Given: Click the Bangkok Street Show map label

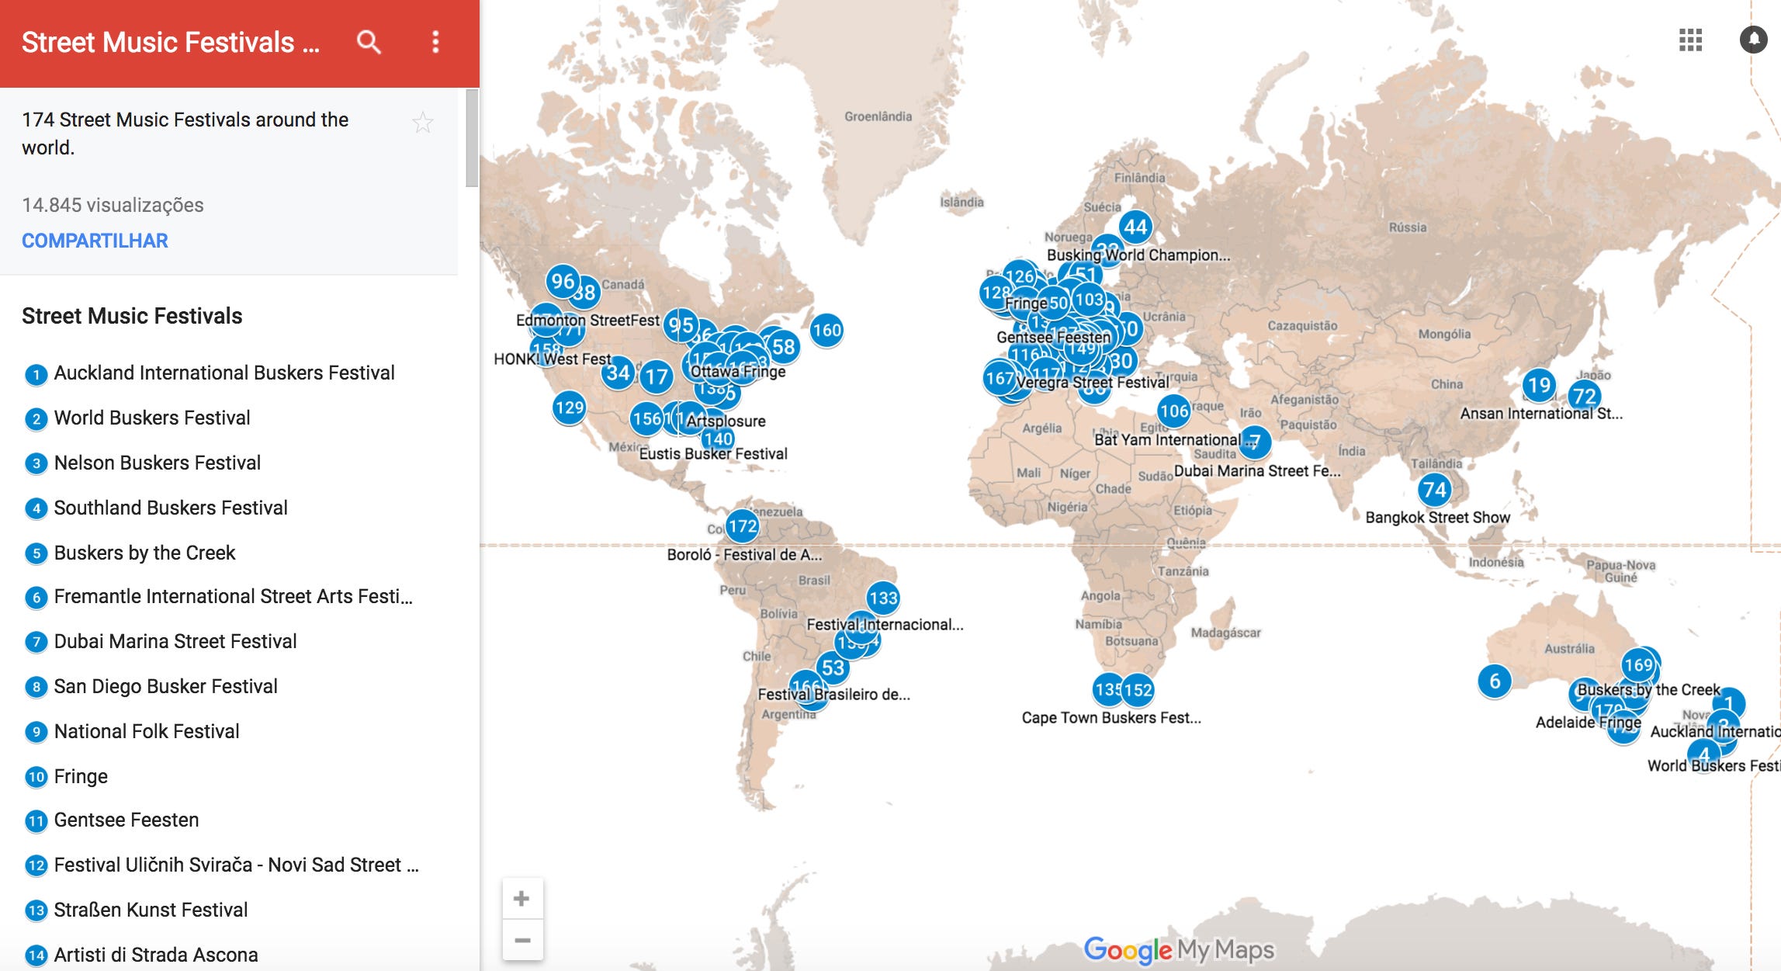Looking at the screenshot, I should (1437, 518).
